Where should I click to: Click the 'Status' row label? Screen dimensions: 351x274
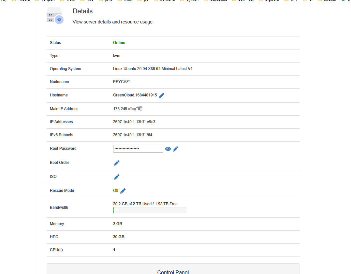click(x=55, y=43)
